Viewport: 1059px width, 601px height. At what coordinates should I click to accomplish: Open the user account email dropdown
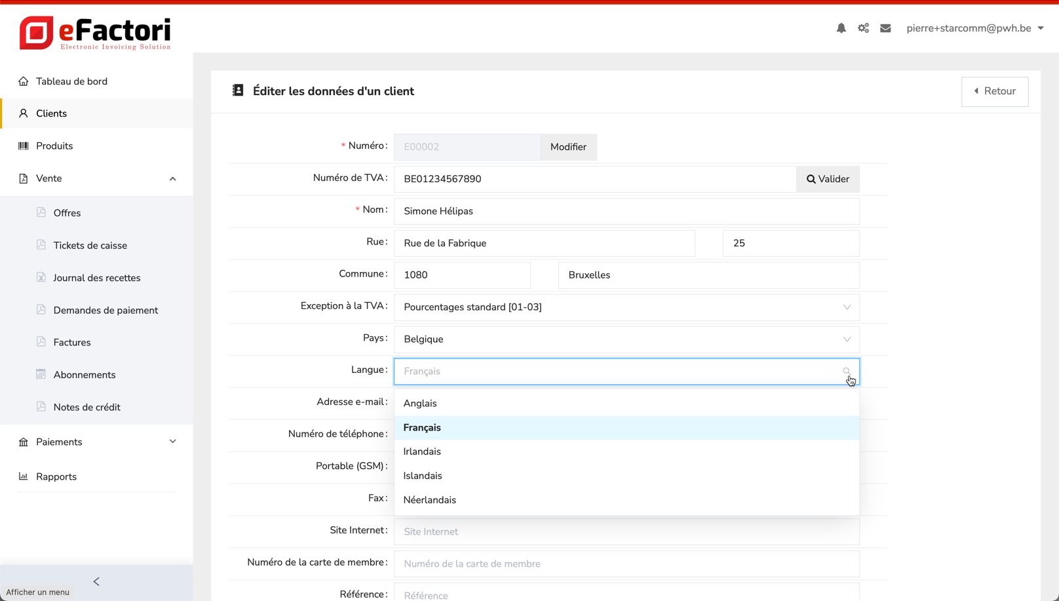click(x=974, y=28)
